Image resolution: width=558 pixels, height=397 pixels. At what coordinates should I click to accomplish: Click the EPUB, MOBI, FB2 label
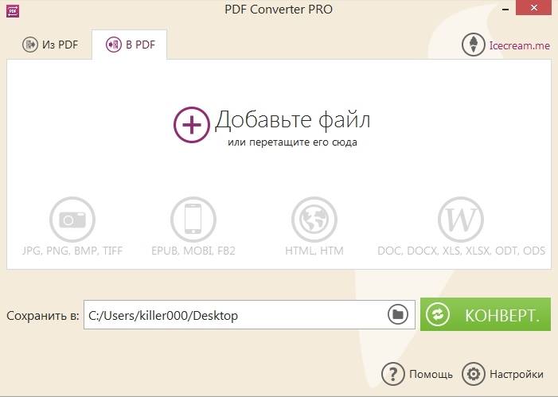pos(193,251)
